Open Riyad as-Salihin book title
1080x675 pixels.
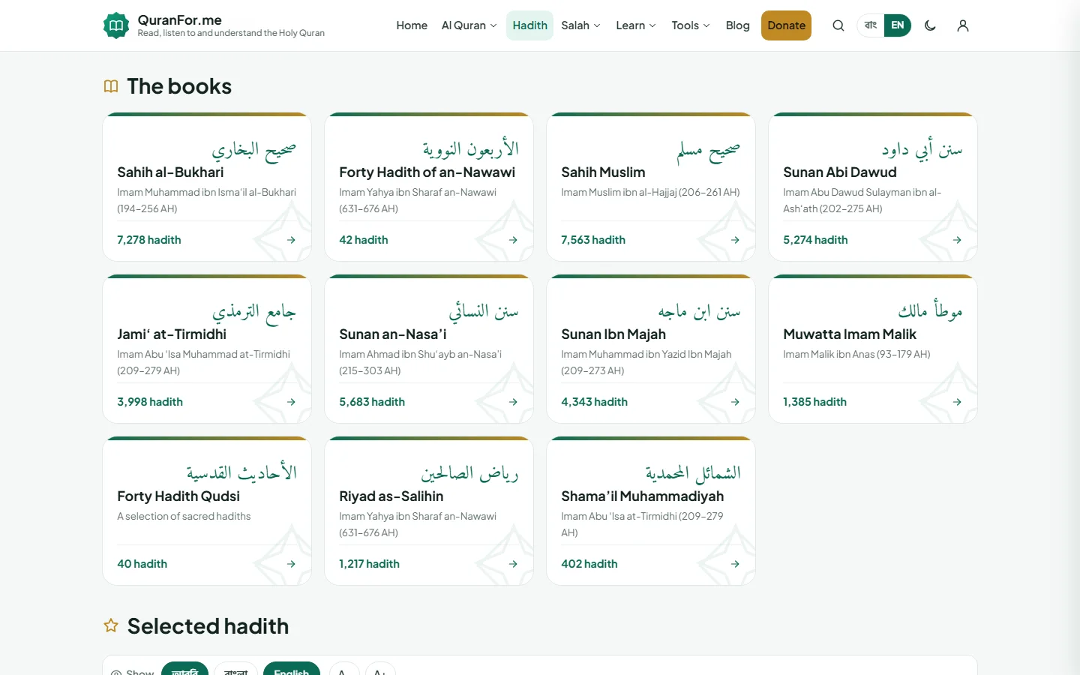[391, 496]
